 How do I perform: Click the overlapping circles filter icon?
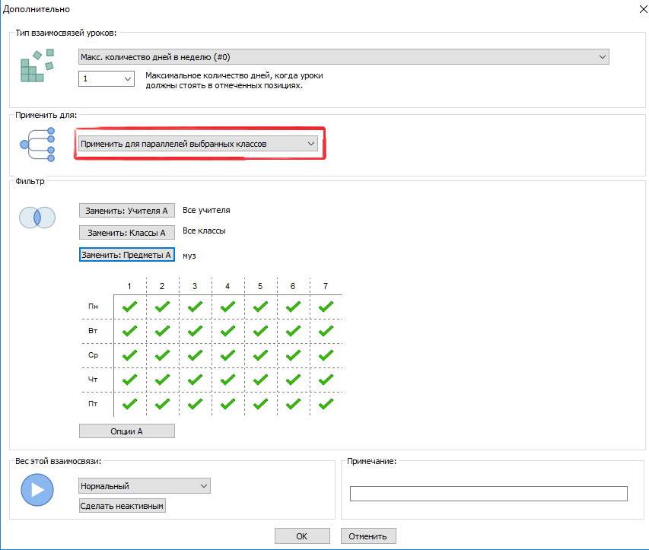(x=37, y=218)
